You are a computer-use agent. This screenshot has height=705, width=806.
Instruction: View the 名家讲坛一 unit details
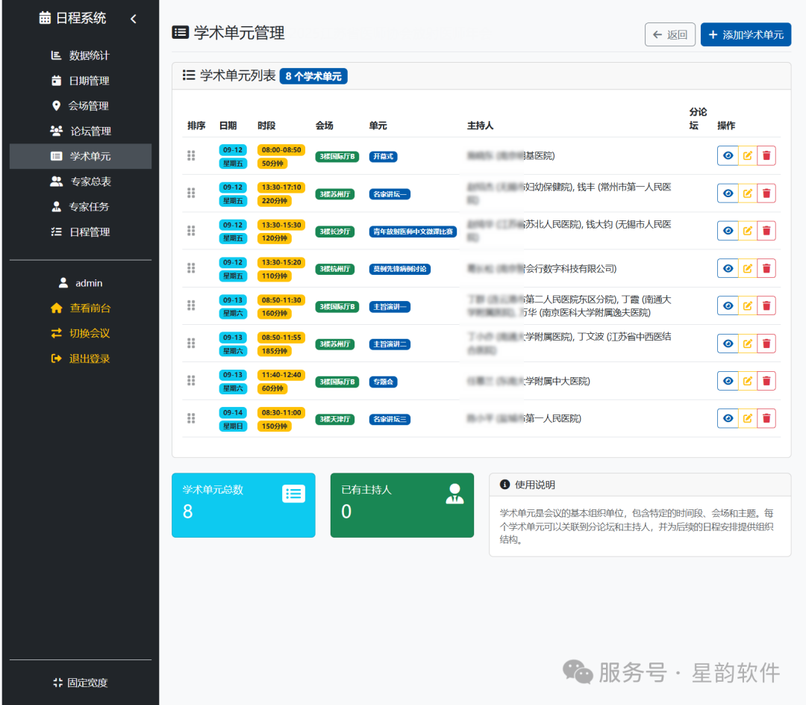click(728, 193)
